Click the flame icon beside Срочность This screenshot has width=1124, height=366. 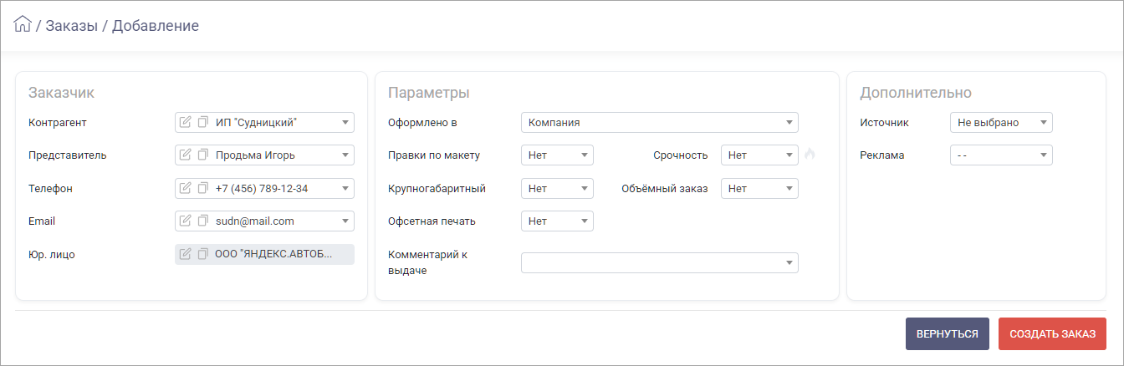pos(810,155)
